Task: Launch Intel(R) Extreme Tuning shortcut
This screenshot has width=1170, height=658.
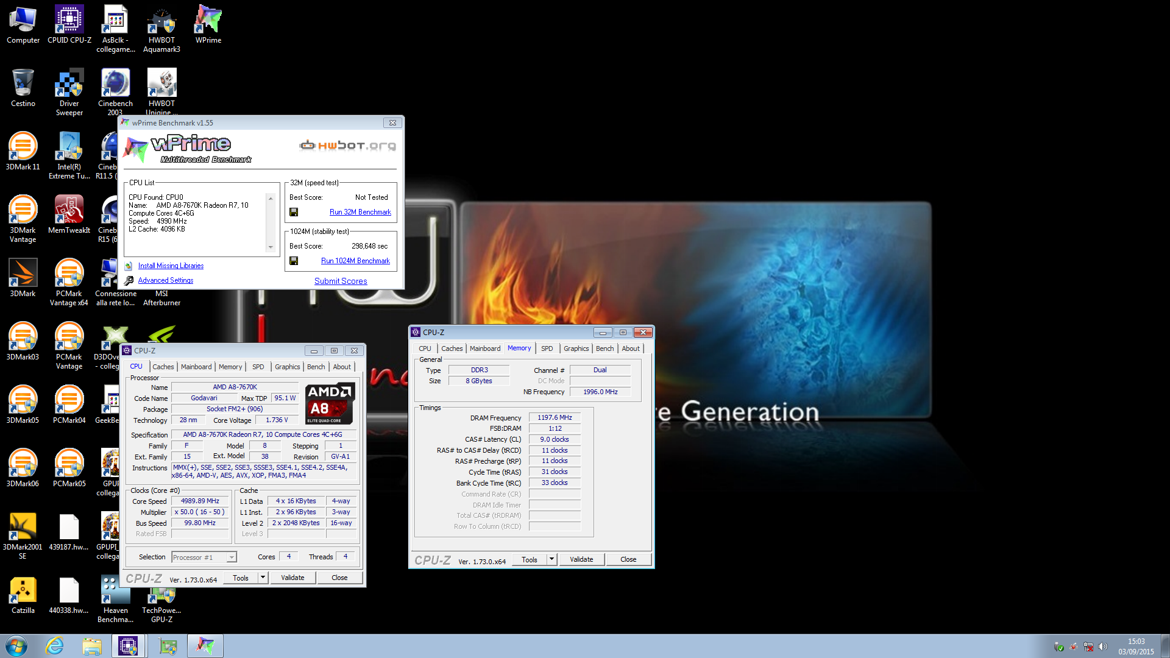Action: 69,156
